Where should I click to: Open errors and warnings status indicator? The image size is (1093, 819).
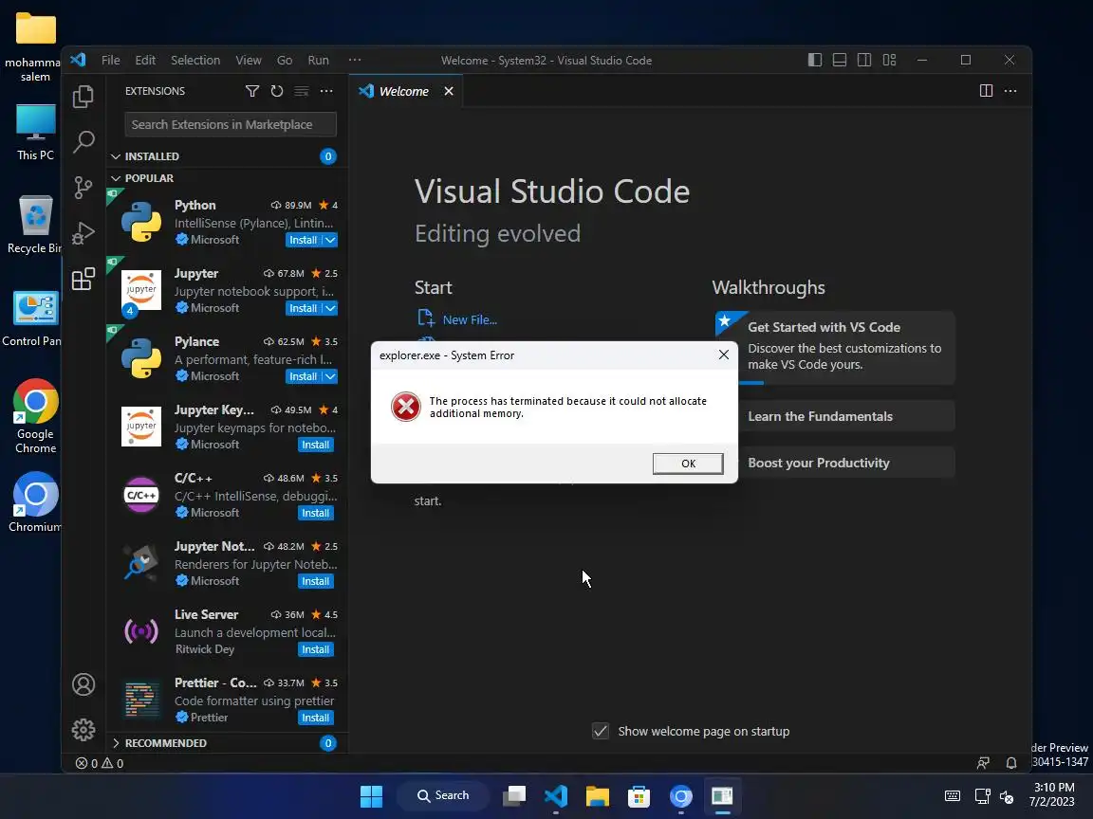coord(100,763)
